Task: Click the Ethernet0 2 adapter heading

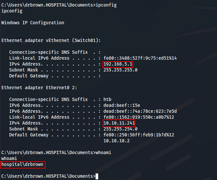Action: tap(39, 88)
